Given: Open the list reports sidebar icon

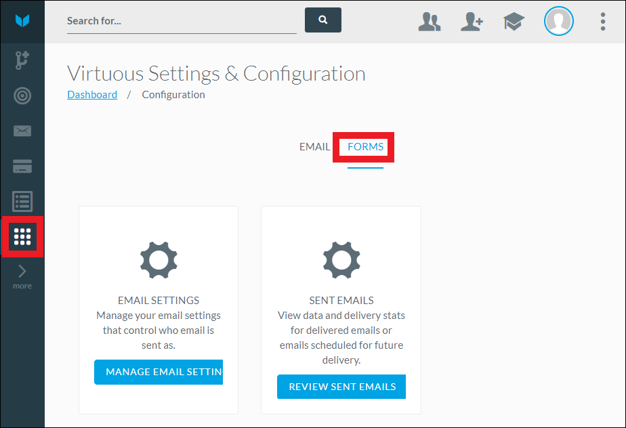Looking at the screenshot, I should pos(22,201).
